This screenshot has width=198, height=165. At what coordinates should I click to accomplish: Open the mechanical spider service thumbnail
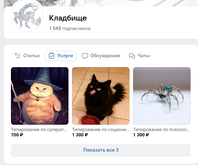click(x=162, y=96)
